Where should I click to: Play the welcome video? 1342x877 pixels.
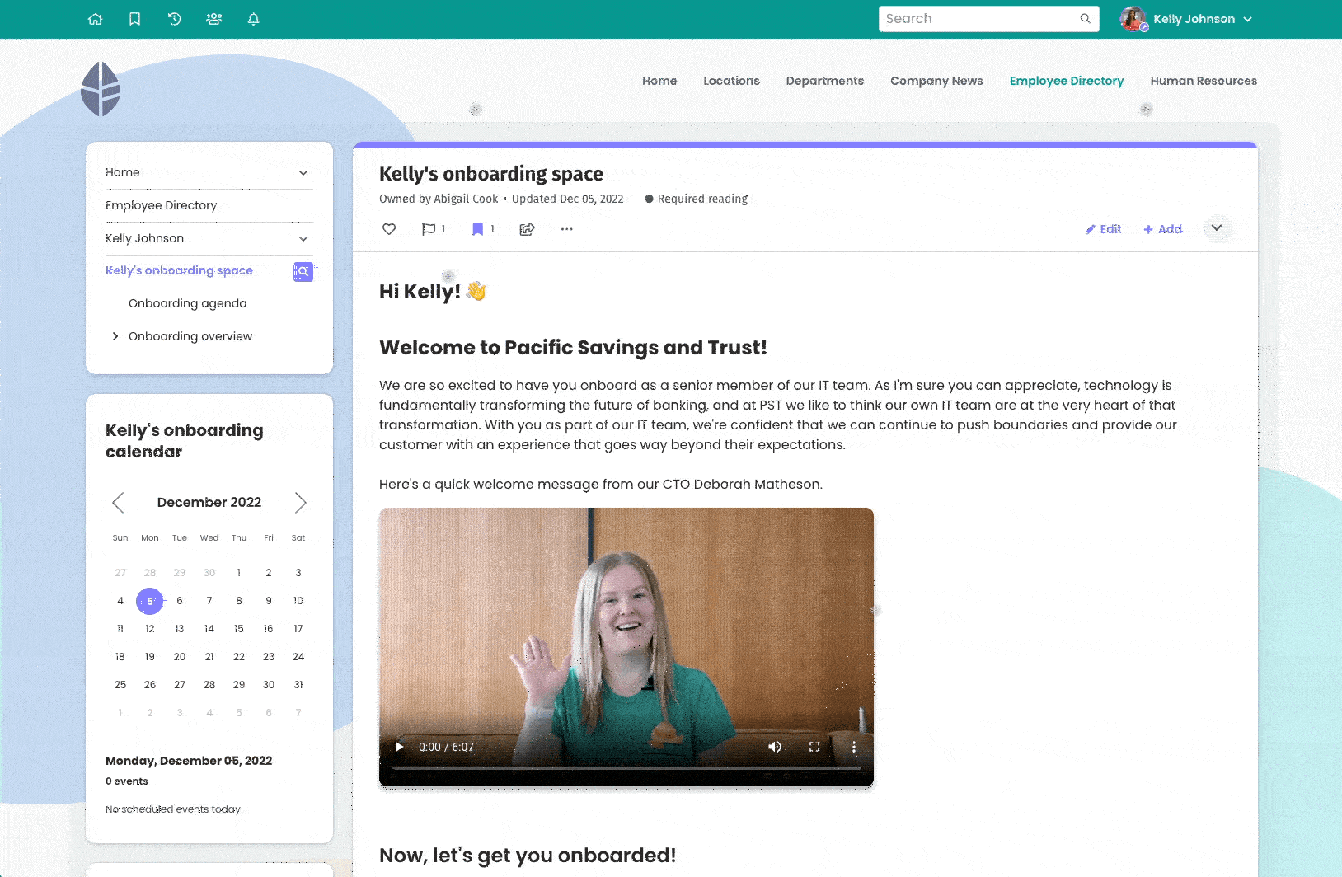pyautogui.click(x=400, y=747)
